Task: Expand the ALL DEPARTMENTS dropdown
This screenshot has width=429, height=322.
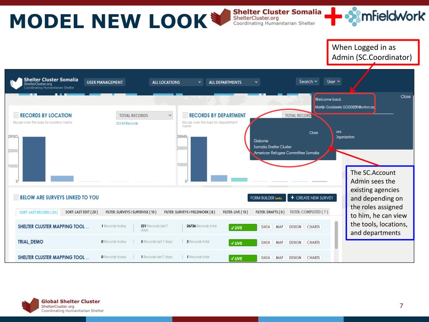Action: point(233,82)
